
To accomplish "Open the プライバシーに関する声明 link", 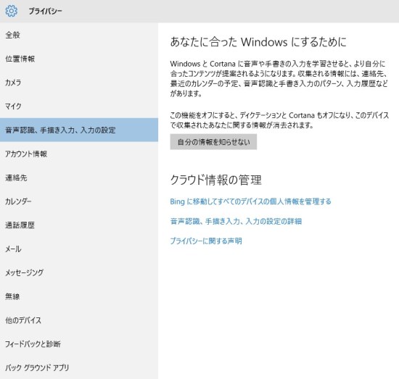I will click(x=206, y=241).
